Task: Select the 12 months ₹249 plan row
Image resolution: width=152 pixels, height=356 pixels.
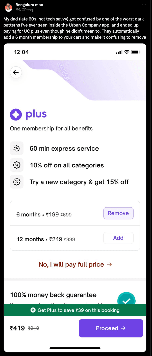Action: (46, 239)
